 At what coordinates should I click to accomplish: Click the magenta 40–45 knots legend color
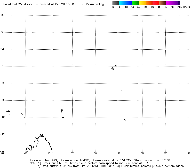click(169, 3)
